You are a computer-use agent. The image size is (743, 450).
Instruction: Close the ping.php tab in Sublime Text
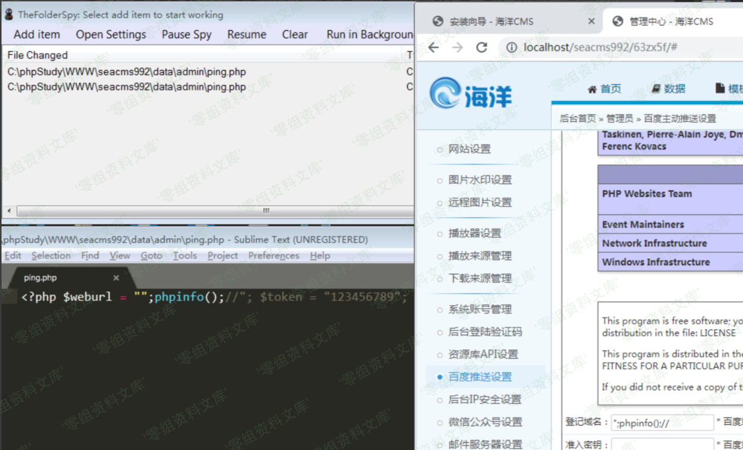click(116, 278)
